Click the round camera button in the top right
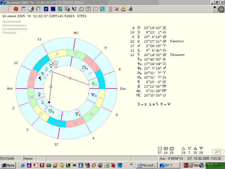This screenshot has height=169, width=225. click(x=221, y=10)
